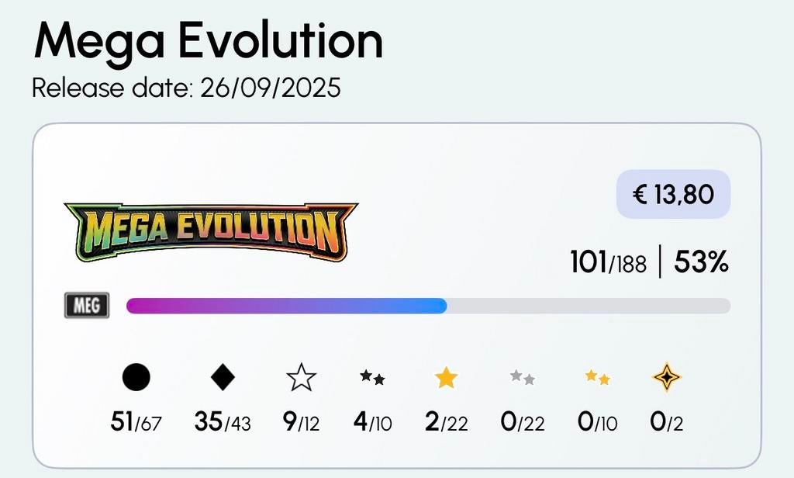Select the gold double-star rarity icon

[x=597, y=378]
